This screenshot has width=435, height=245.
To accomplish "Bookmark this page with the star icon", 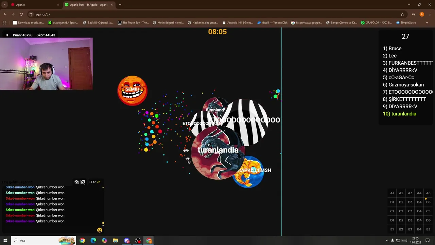I will point(402,14).
